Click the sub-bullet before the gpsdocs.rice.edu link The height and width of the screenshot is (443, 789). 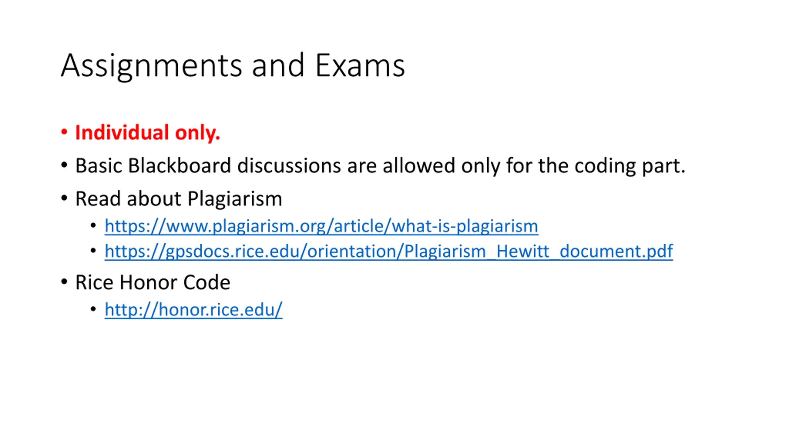click(x=93, y=251)
